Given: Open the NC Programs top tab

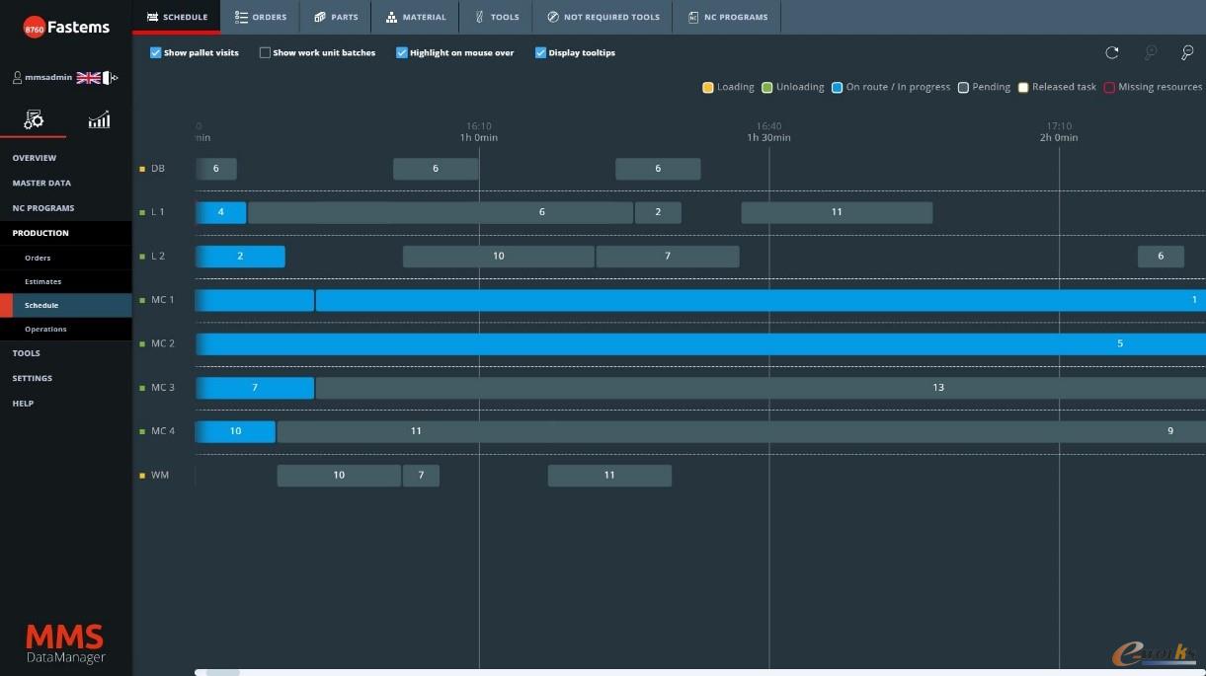Looking at the screenshot, I should click(x=728, y=17).
